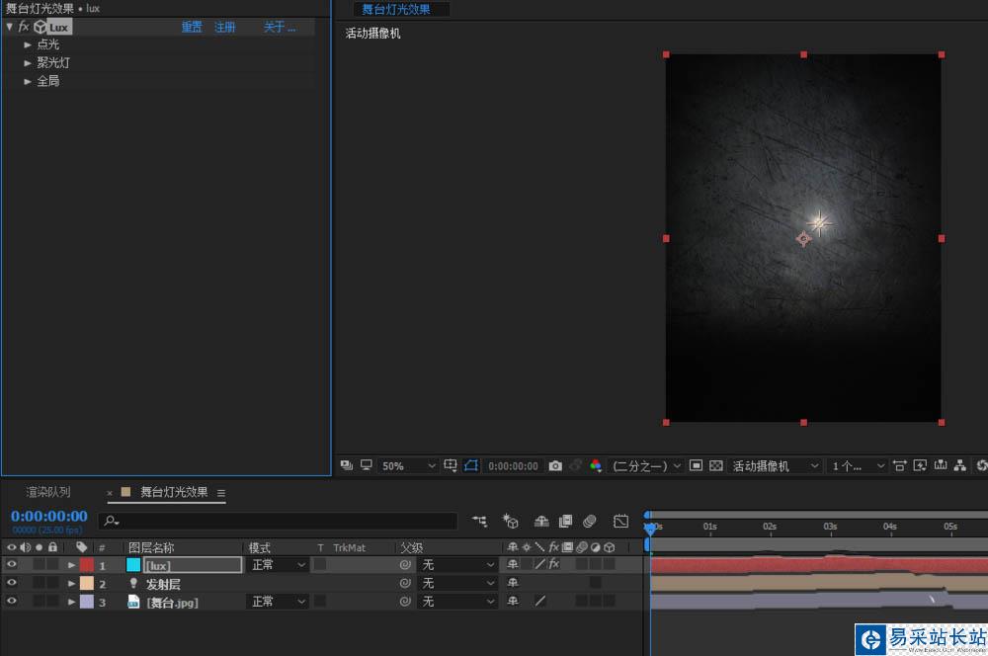Switch to the 渲染队列 tab
Screen dimensions: 988x656
[x=48, y=492]
